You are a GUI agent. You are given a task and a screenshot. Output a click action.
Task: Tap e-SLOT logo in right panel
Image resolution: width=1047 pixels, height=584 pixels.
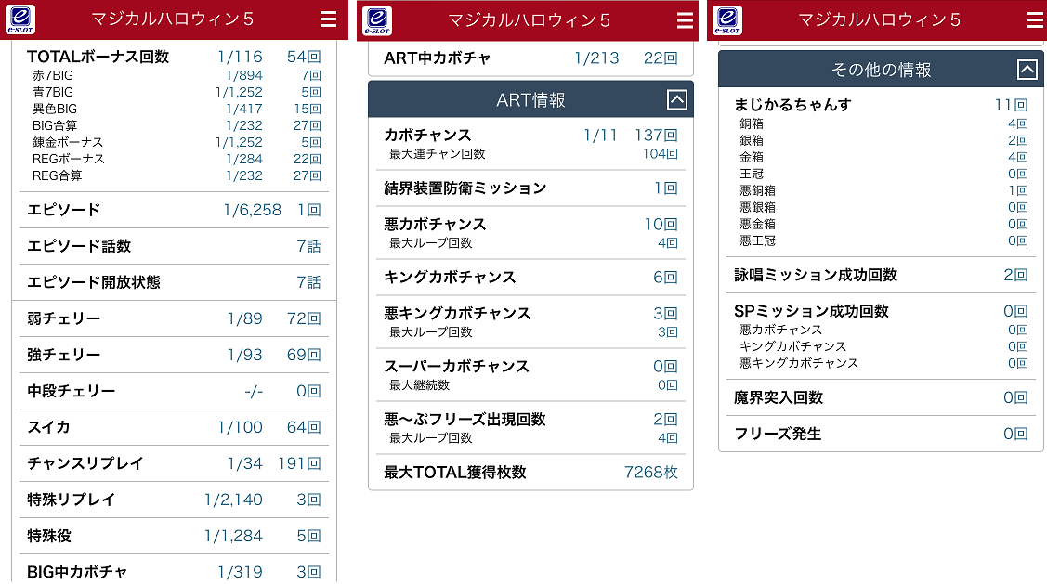(x=727, y=20)
